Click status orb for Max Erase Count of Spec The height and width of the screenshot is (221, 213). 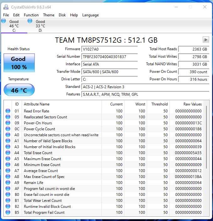click(x=8, y=176)
